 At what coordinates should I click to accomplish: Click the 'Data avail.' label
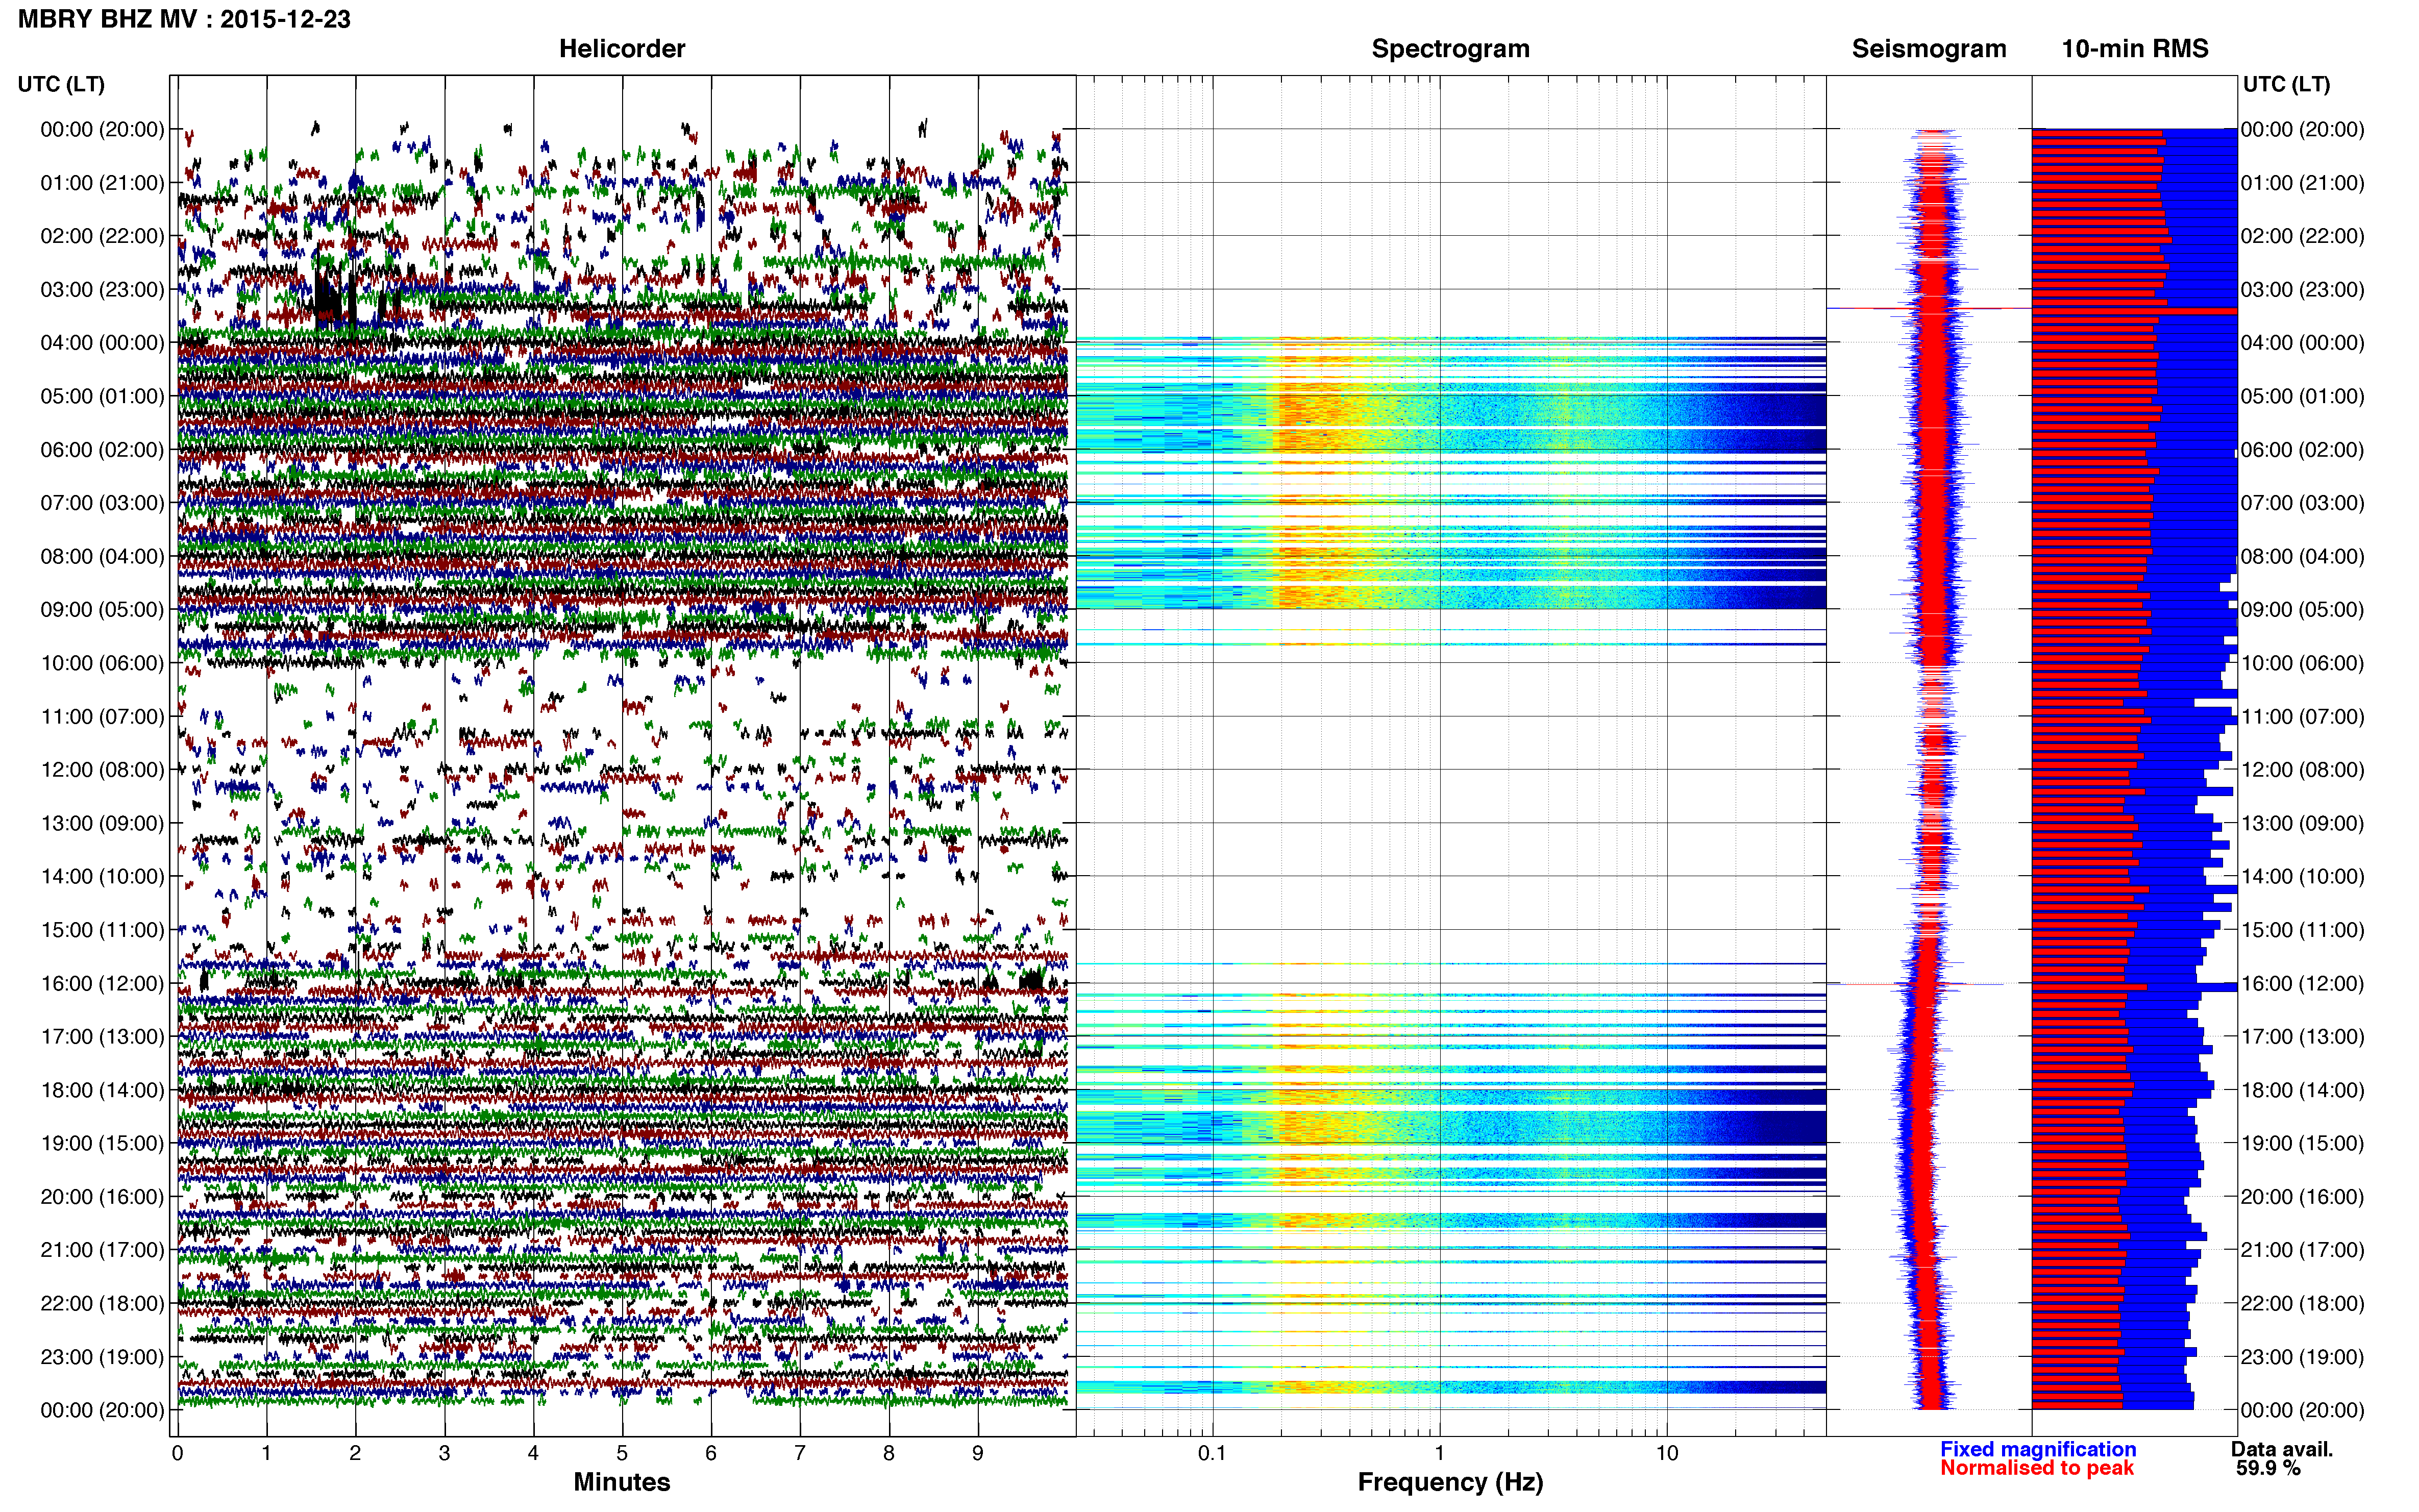[x=2281, y=1449]
